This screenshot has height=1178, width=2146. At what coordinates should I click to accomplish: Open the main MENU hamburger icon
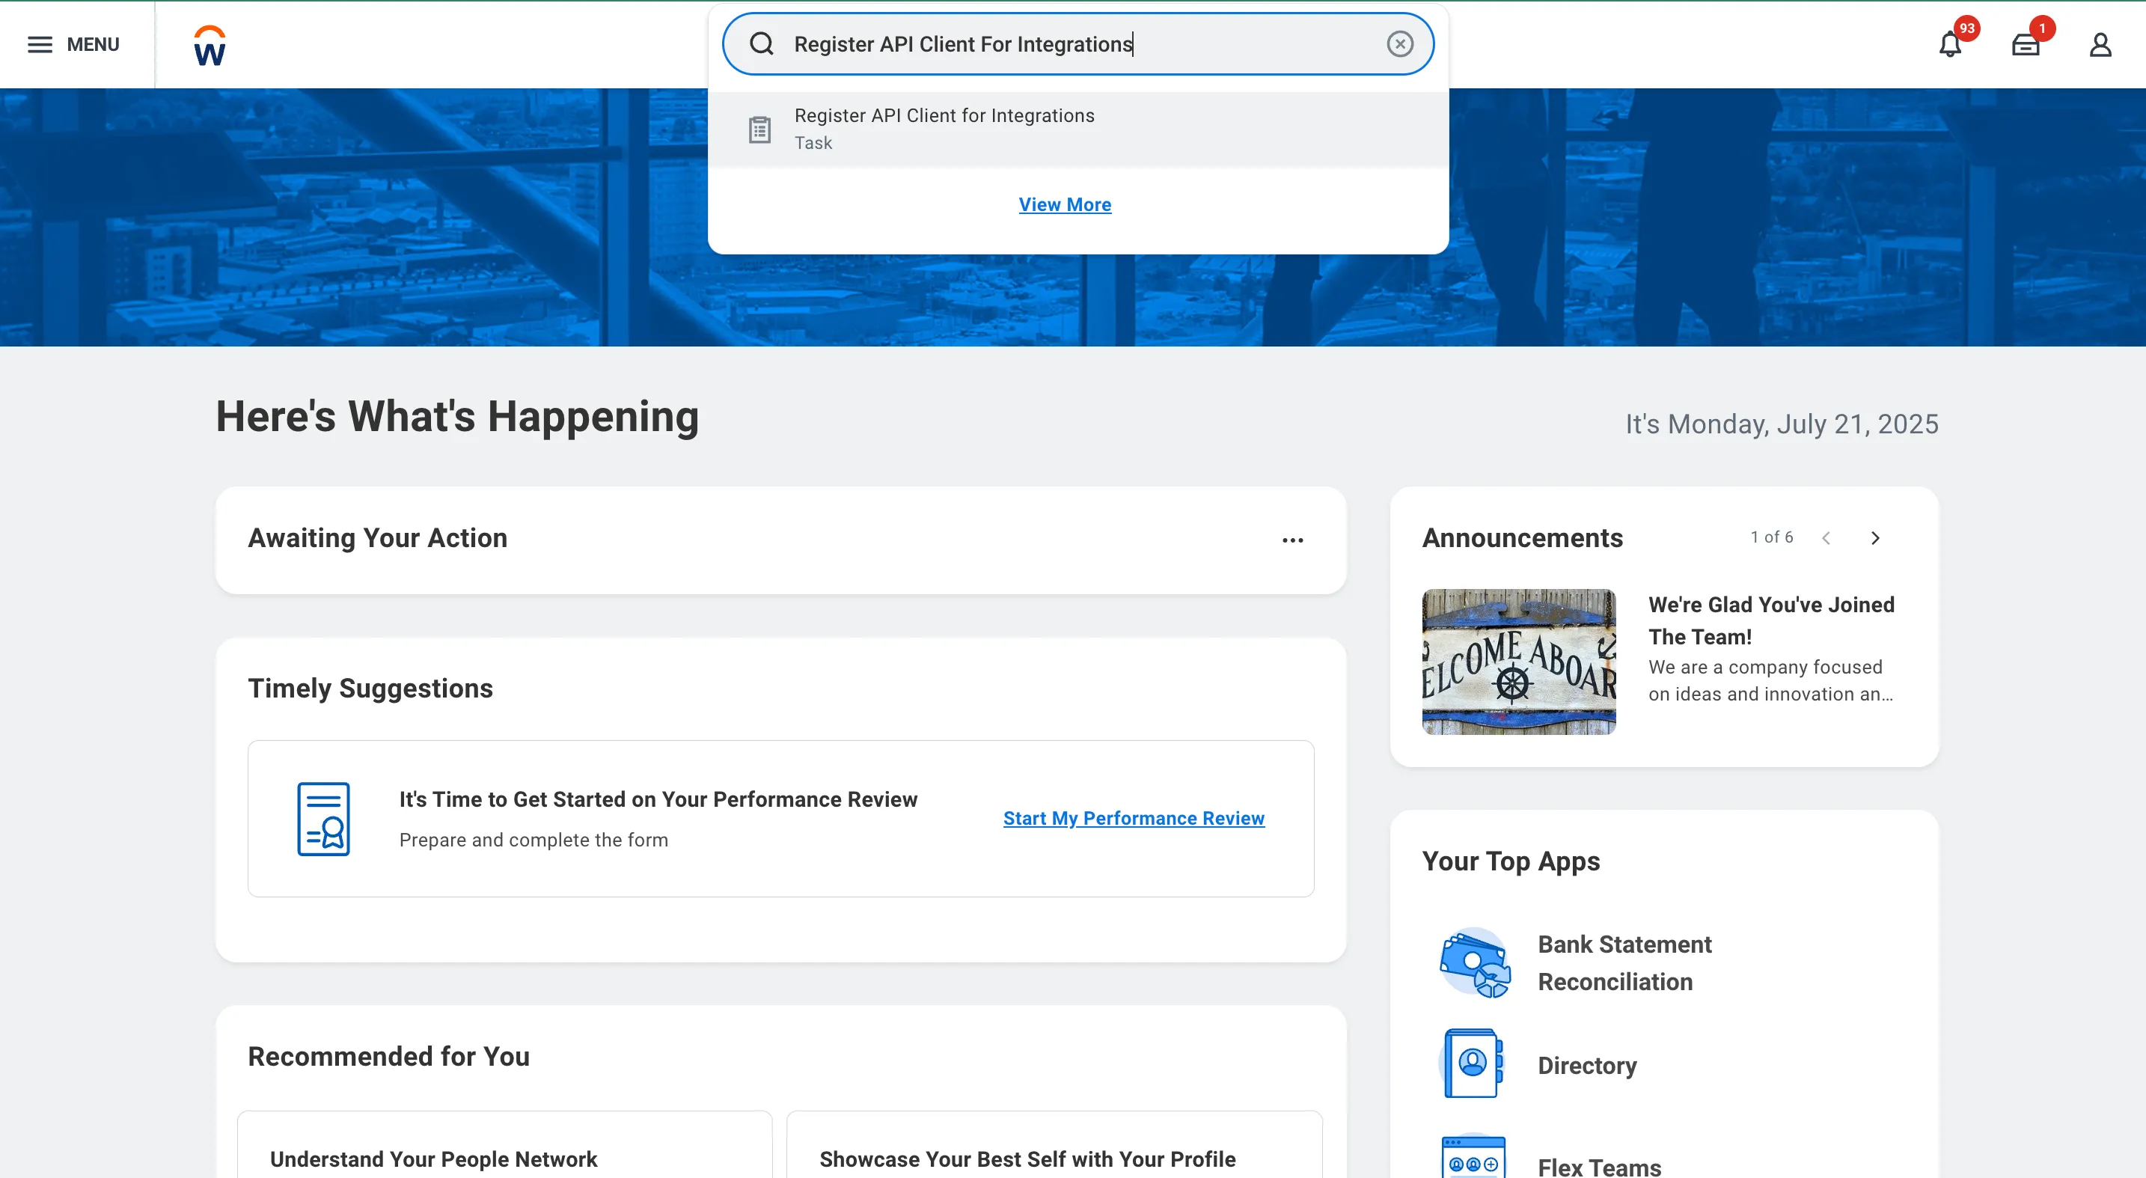pos(39,44)
